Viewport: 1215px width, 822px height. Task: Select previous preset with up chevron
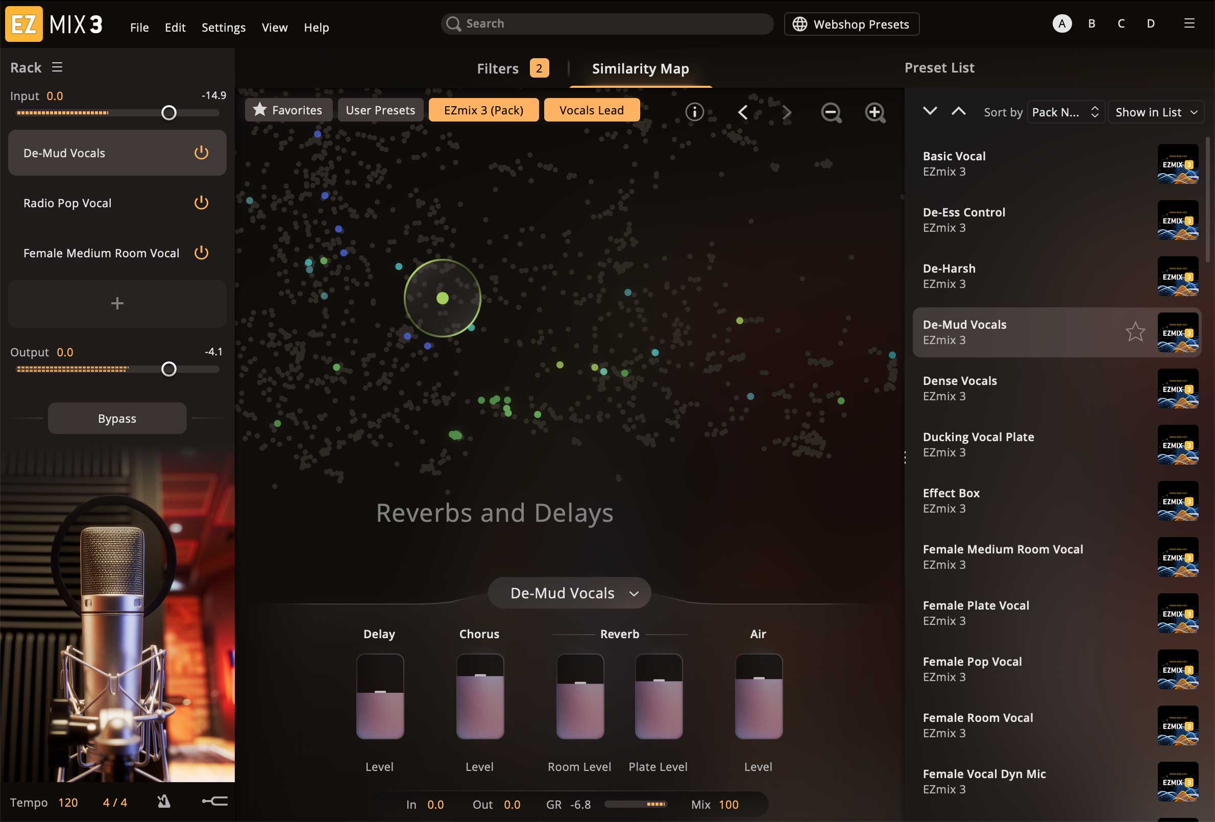[x=958, y=111]
